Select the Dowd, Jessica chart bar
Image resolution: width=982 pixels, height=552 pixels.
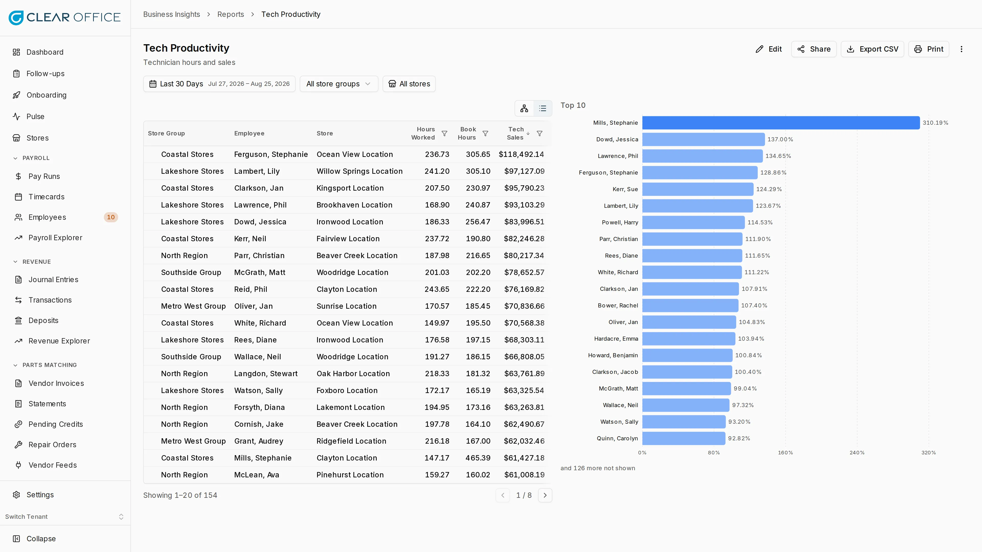pos(703,140)
